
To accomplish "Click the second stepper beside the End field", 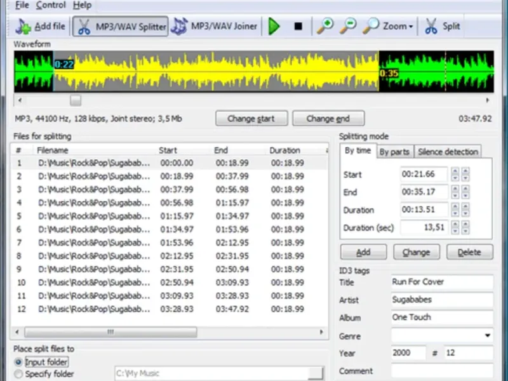I will [x=465, y=192].
